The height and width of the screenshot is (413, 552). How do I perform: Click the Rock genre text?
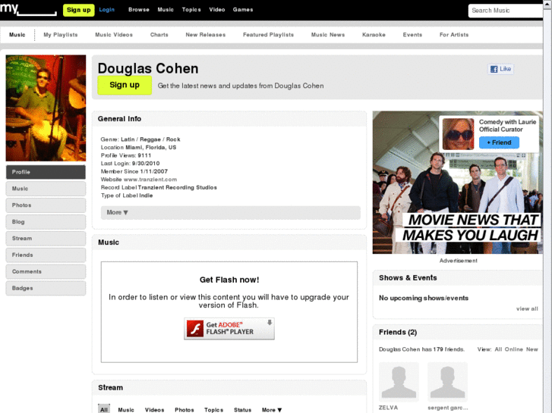173,139
